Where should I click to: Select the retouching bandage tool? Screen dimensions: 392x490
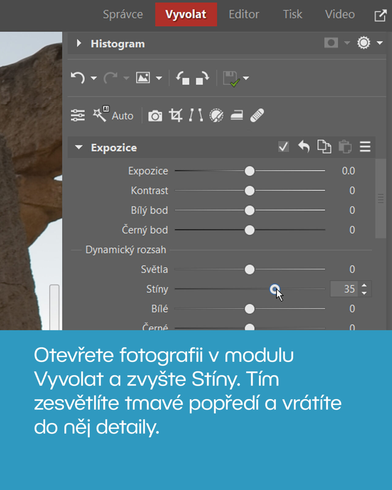[257, 115]
